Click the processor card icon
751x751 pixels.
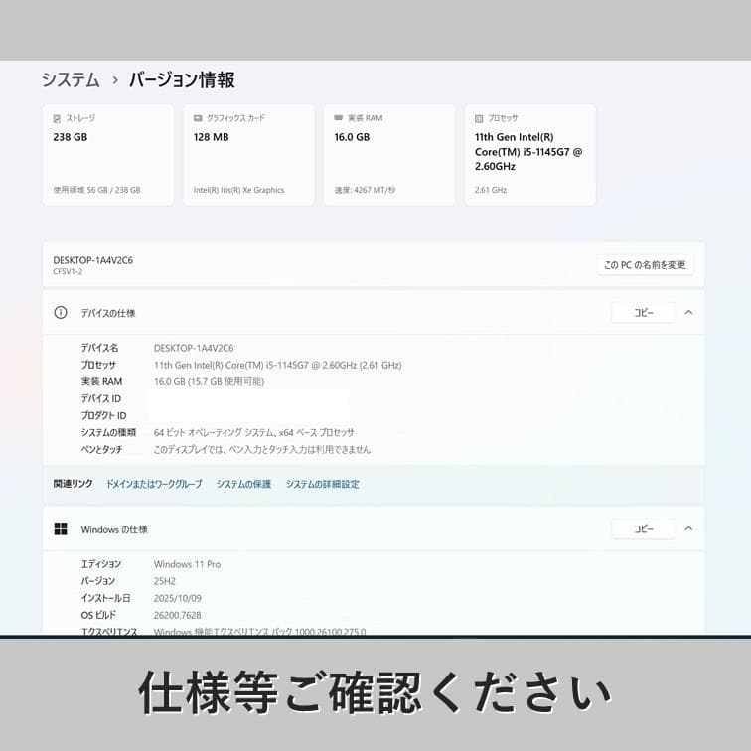479,118
